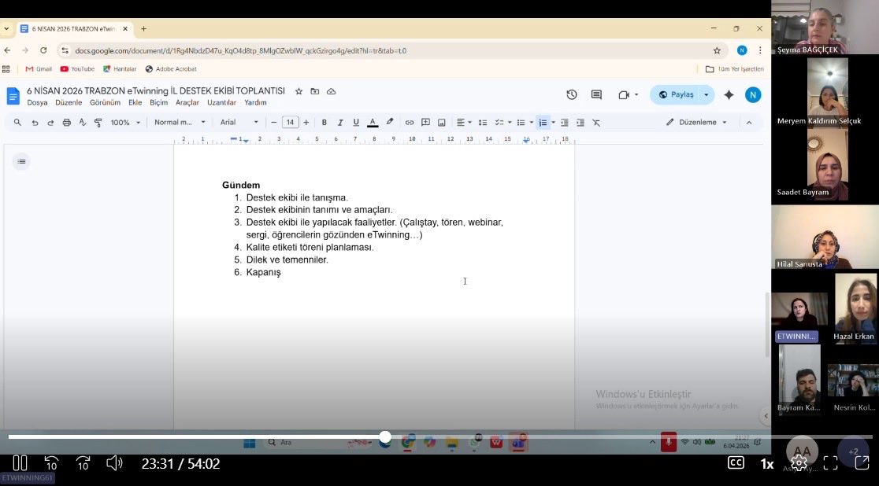
Task: Skip forward 10 seconds in the video
Action: tap(83, 463)
